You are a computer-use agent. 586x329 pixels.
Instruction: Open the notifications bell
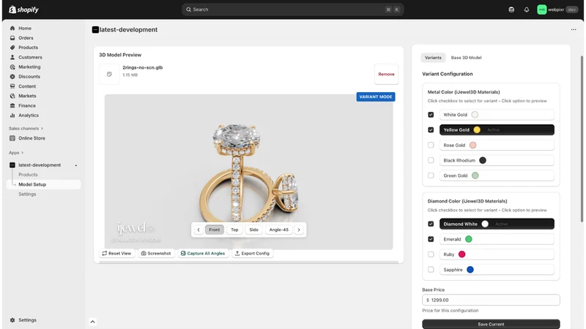coord(526,10)
